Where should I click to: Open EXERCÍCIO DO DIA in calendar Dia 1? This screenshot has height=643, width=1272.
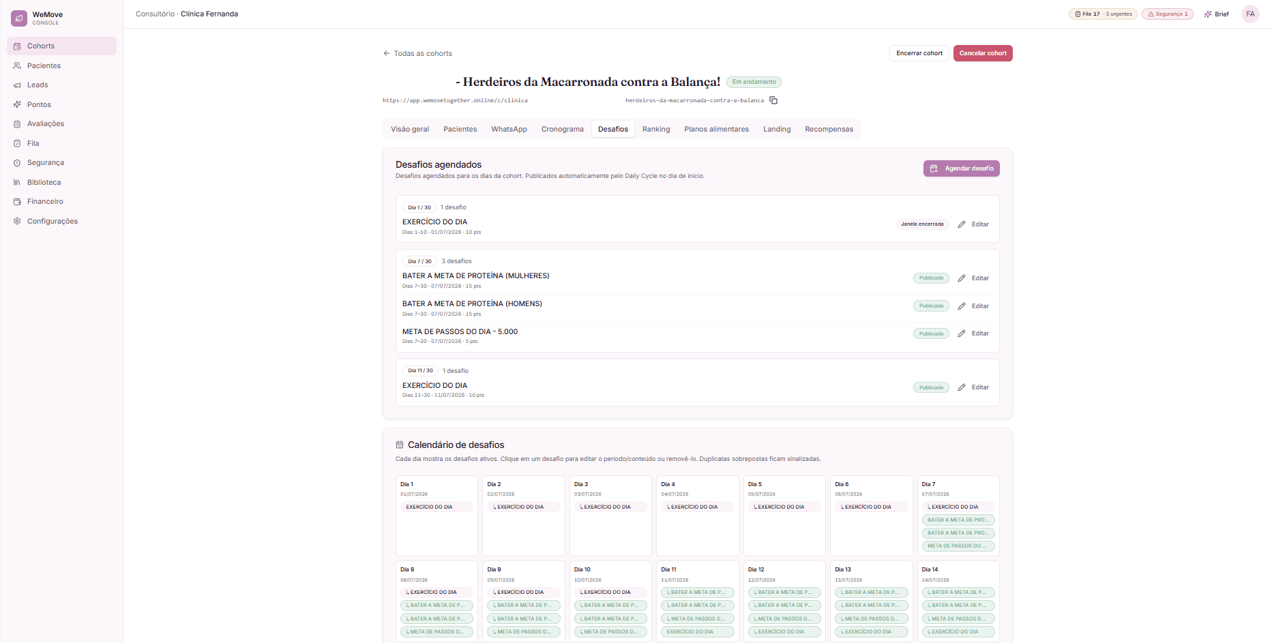437,507
